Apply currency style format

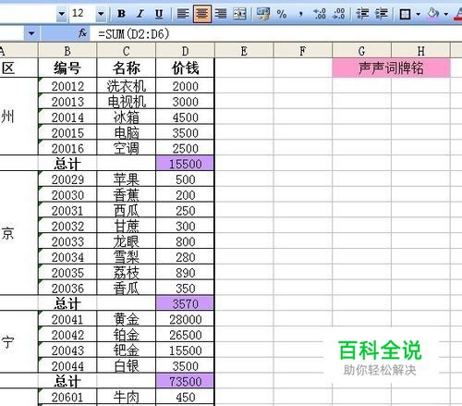[263, 14]
